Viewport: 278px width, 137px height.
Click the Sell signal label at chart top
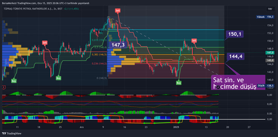pos(118,11)
